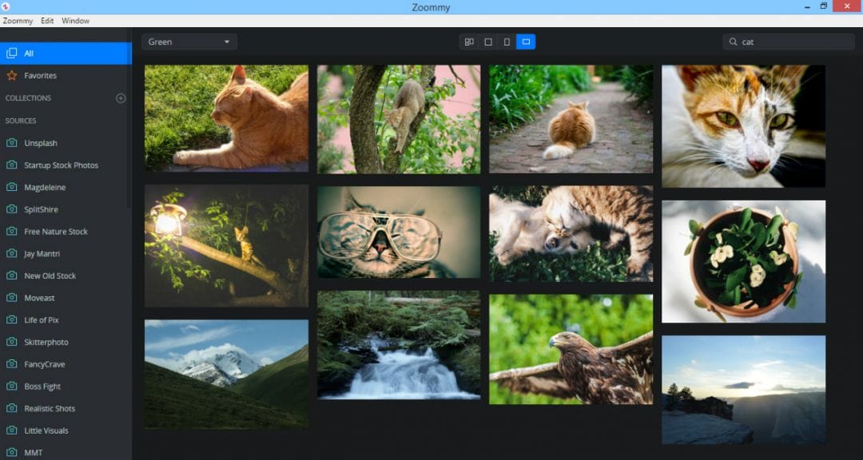Click the camera icon next to Life of Pix

[x=11, y=319]
